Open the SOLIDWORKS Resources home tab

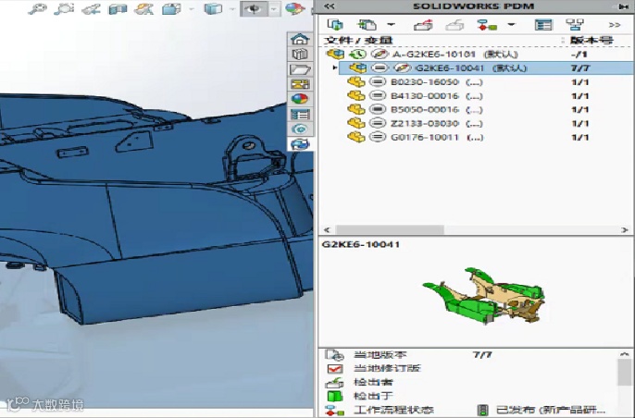[x=300, y=39]
